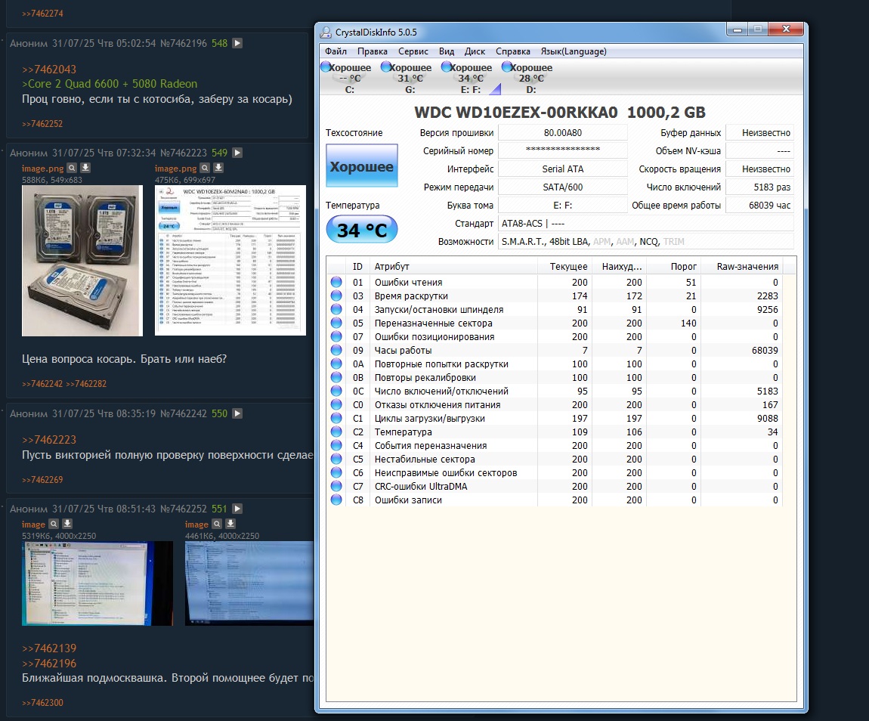Open the CrystalDiskInfo screenshot thumbnail in post 549

click(230, 260)
